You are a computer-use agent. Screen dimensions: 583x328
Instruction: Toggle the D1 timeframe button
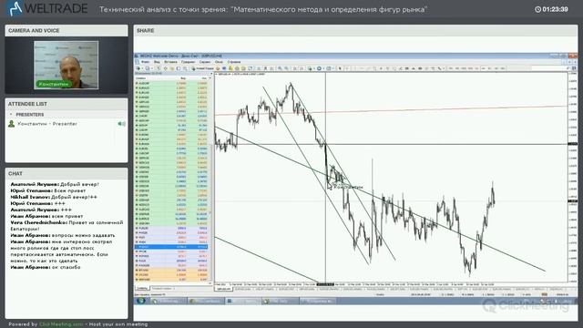tap(490, 68)
